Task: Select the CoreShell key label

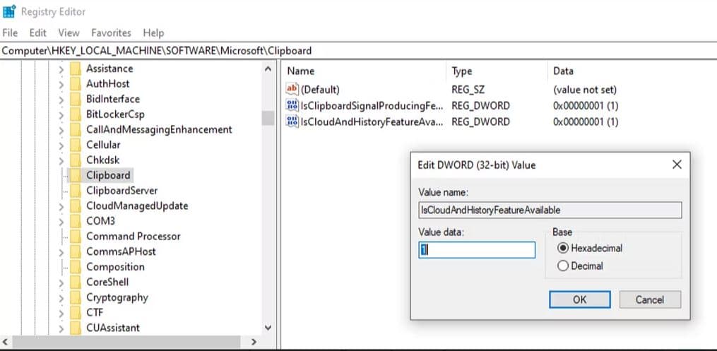Action: coord(107,282)
